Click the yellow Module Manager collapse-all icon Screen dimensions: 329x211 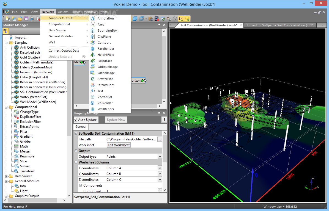[x=6, y=31]
